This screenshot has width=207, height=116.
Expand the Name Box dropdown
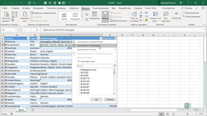pos(16,30)
